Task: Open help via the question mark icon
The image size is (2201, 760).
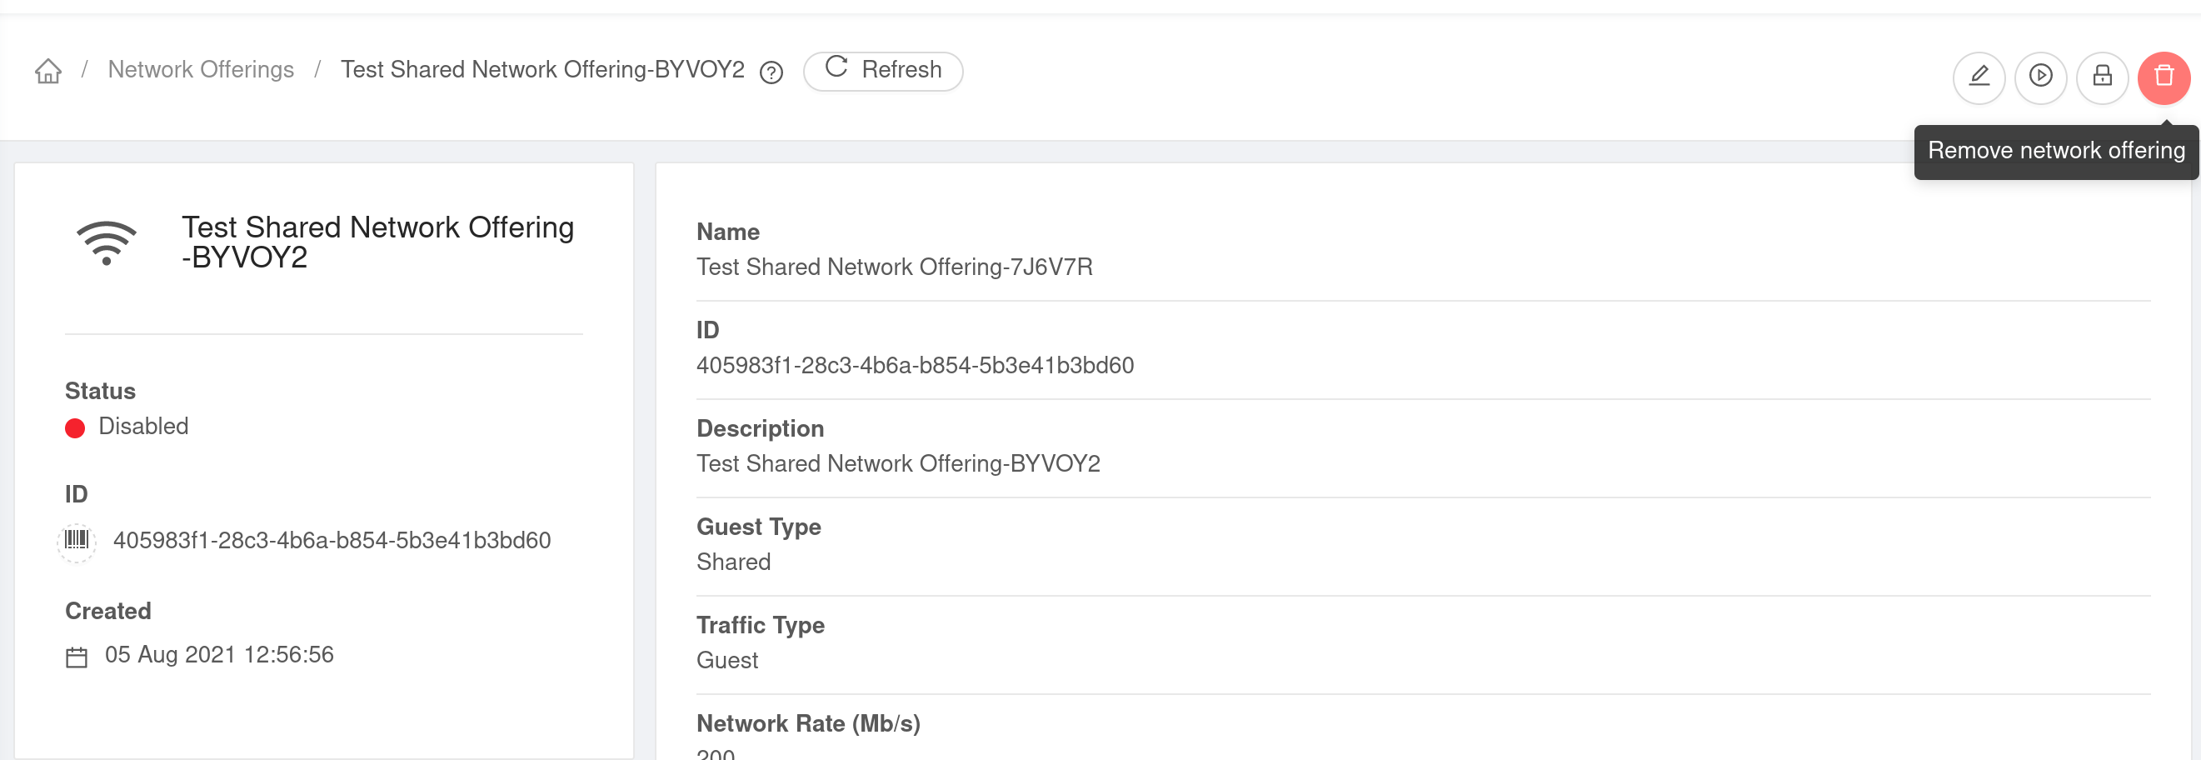Action: pyautogui.click(x=771, y=72)
